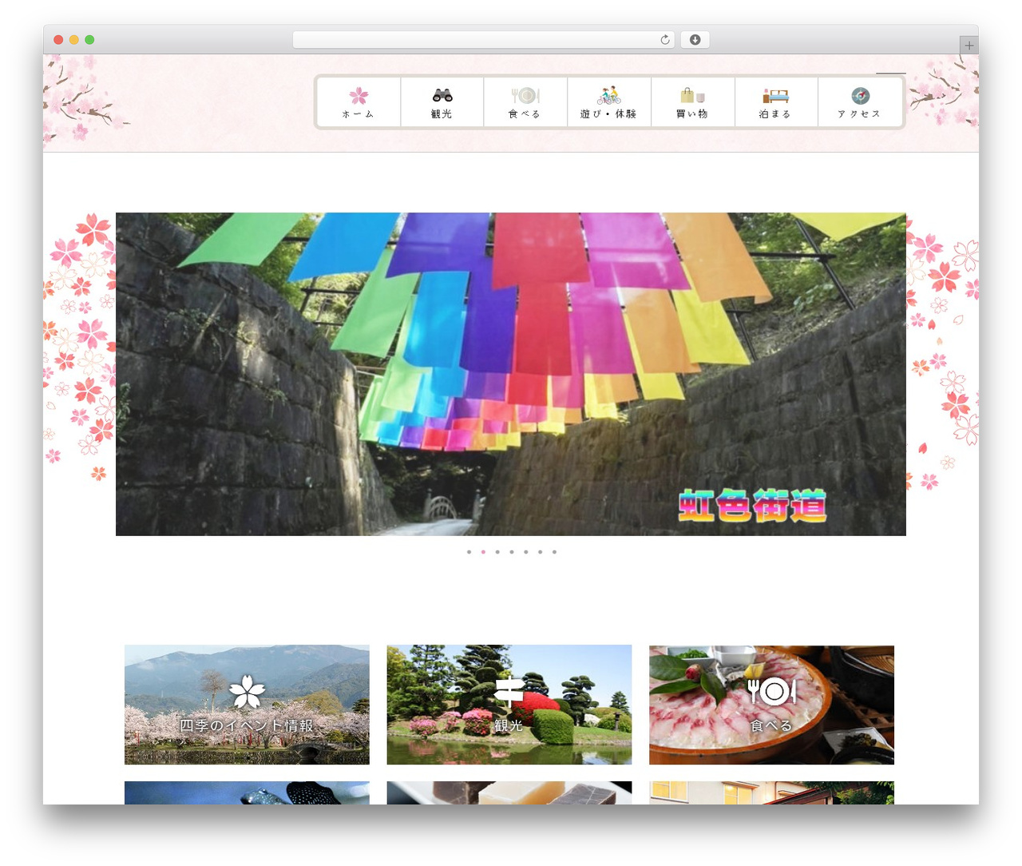Open the 買い物 link
Viewport: 1022px width, 866px height.
tap(692, 114)
